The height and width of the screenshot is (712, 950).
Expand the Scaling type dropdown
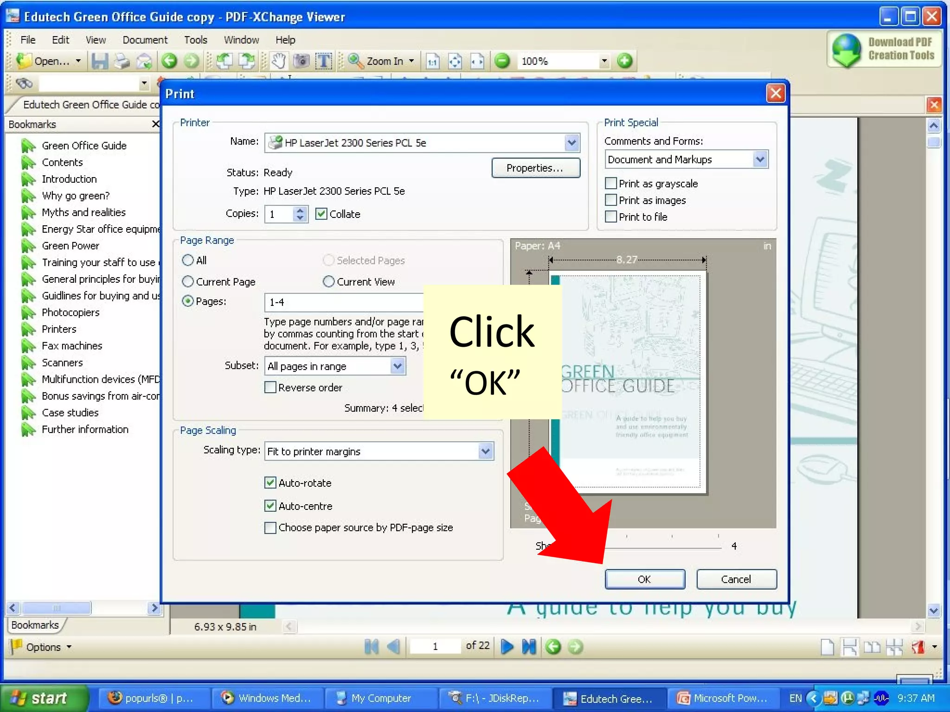pos(485,451)
